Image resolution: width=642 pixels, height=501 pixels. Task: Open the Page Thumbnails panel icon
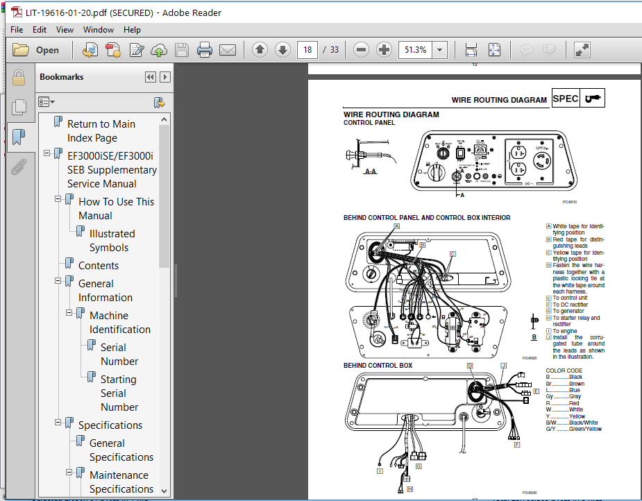pyautogui.click(x=19, y=108)
